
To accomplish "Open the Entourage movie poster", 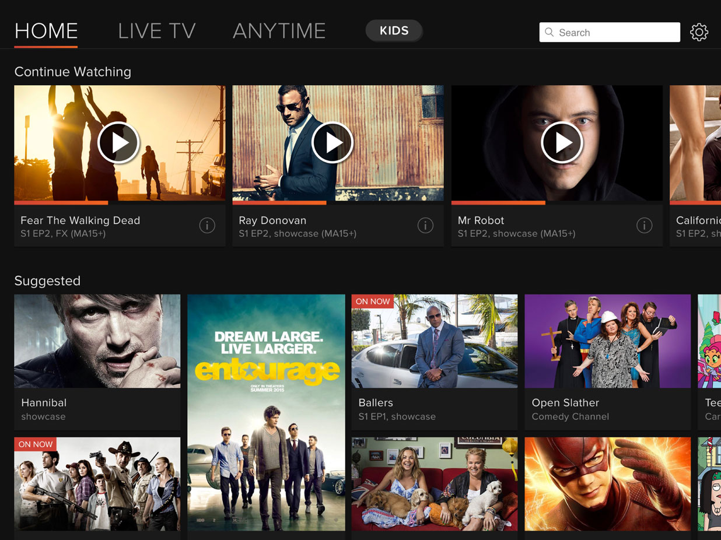I will (266, 413).
